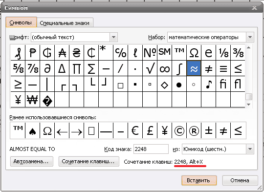Select the Omega Ω symbol in main grid
The width and height of the screenshot is (264, 192).
coord(194,53)
